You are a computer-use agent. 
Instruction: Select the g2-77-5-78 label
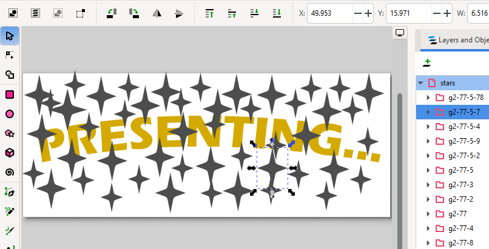coord(466,98)
